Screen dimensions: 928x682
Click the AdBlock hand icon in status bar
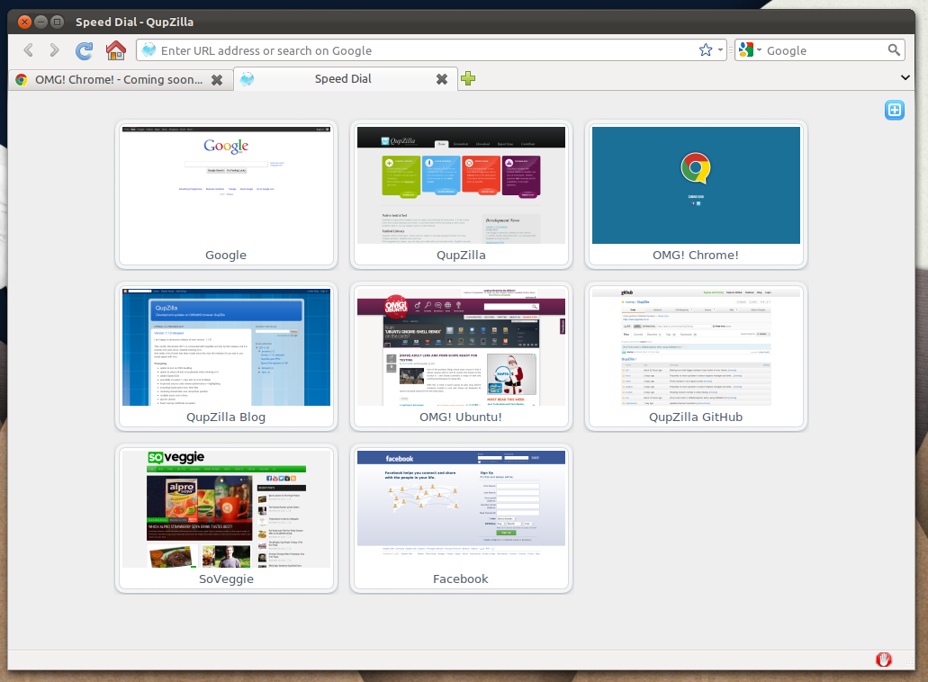pos(884,660)
